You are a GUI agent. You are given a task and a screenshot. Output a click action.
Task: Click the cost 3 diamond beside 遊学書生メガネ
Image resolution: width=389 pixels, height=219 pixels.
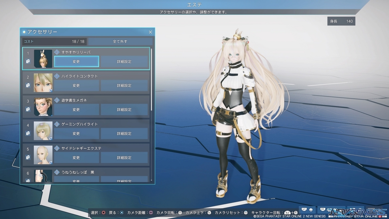[57, 100]
